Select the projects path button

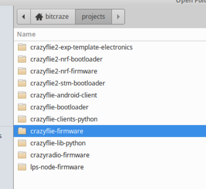coord(94,17)
